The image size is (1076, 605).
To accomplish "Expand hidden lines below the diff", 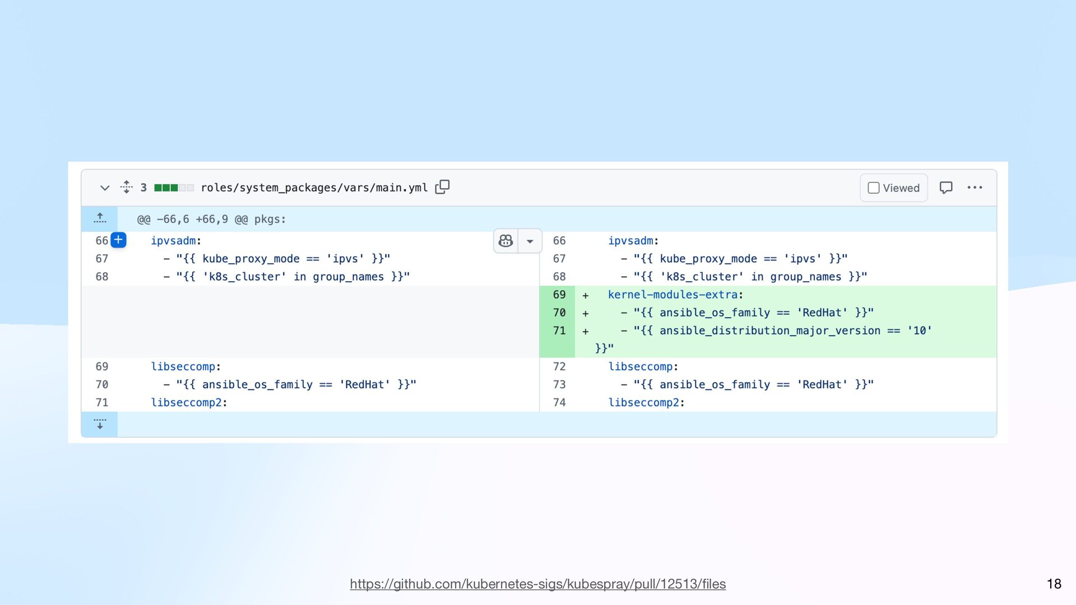I will pos(100,424).
